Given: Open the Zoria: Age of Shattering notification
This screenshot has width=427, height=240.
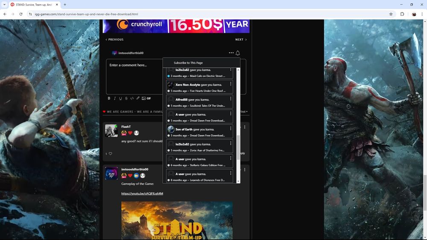Looking at the screenshot, I should point(199,147).
